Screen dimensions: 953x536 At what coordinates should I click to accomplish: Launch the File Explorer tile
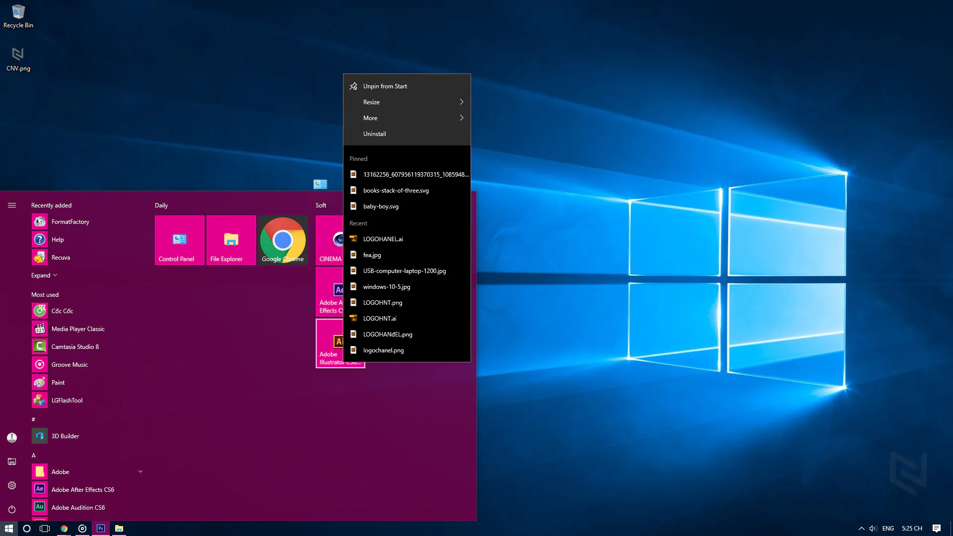(x=231, y=240)
